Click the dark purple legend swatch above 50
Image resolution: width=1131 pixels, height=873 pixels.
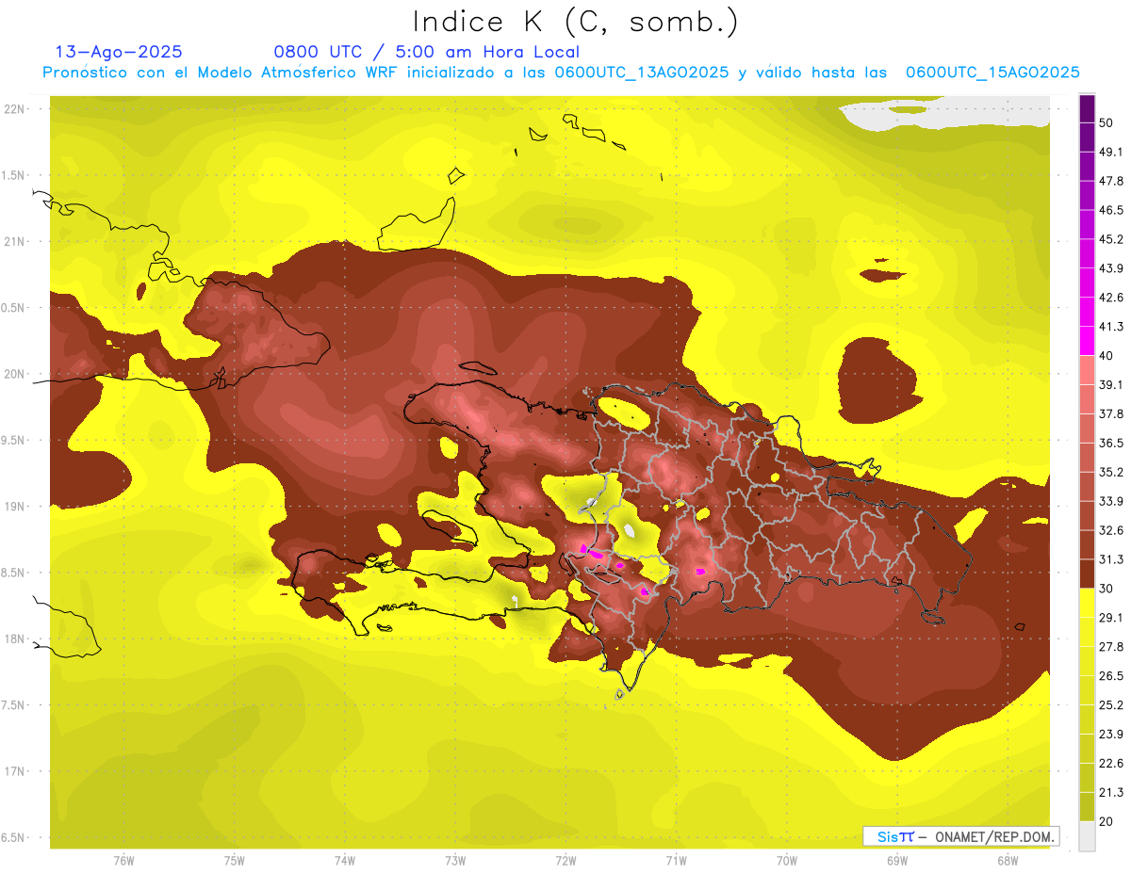click(1087, 110)
